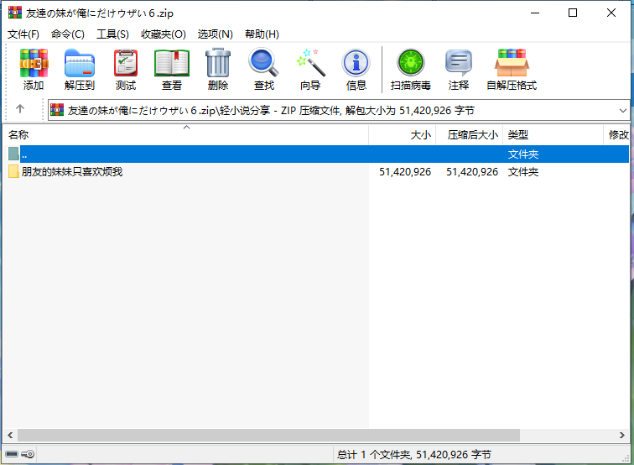Click the drive icon in status bar
This screenshot has width=634, height=465.
click(12, 454)
